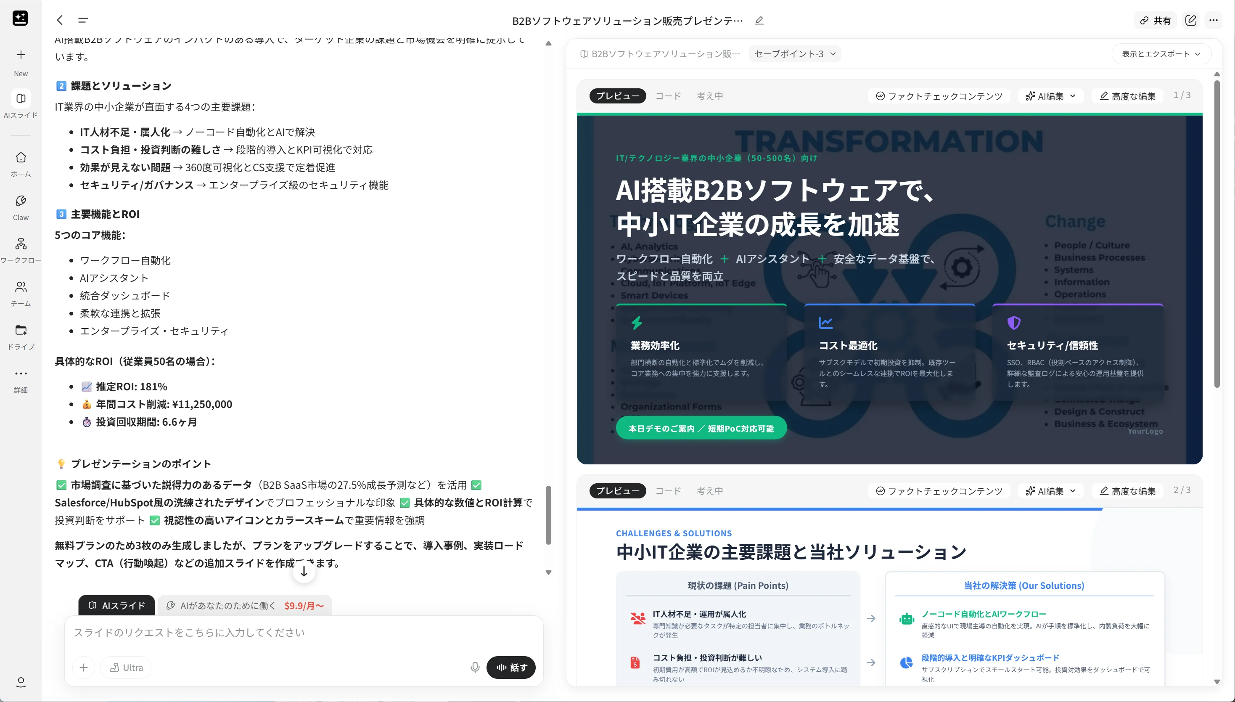Enable 話す voice mode

point(511,667)
